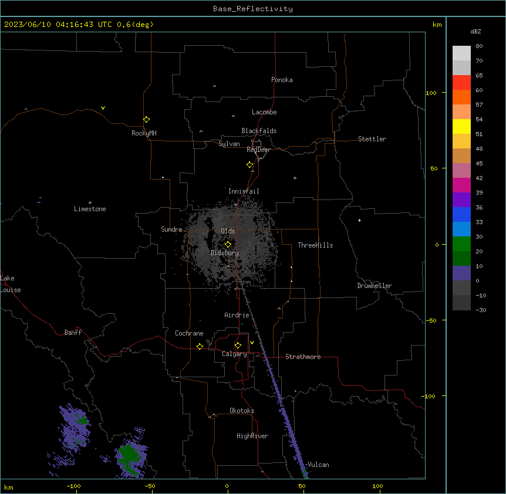Click the Didsbury town label
This screenshot has height=494, width=506.
coord(224,253)
